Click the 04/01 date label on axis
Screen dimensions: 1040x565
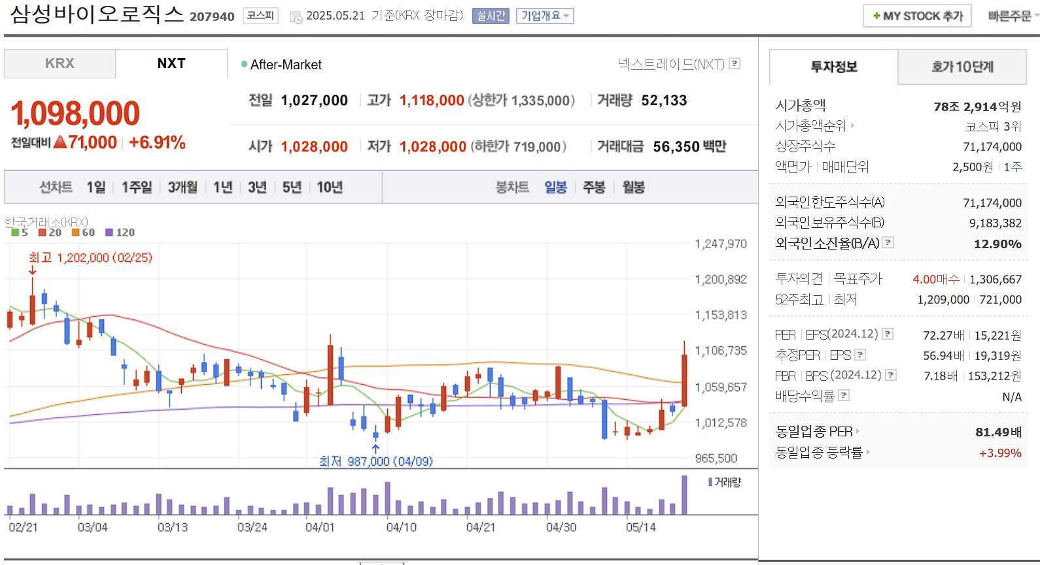[x=320, y=527]
